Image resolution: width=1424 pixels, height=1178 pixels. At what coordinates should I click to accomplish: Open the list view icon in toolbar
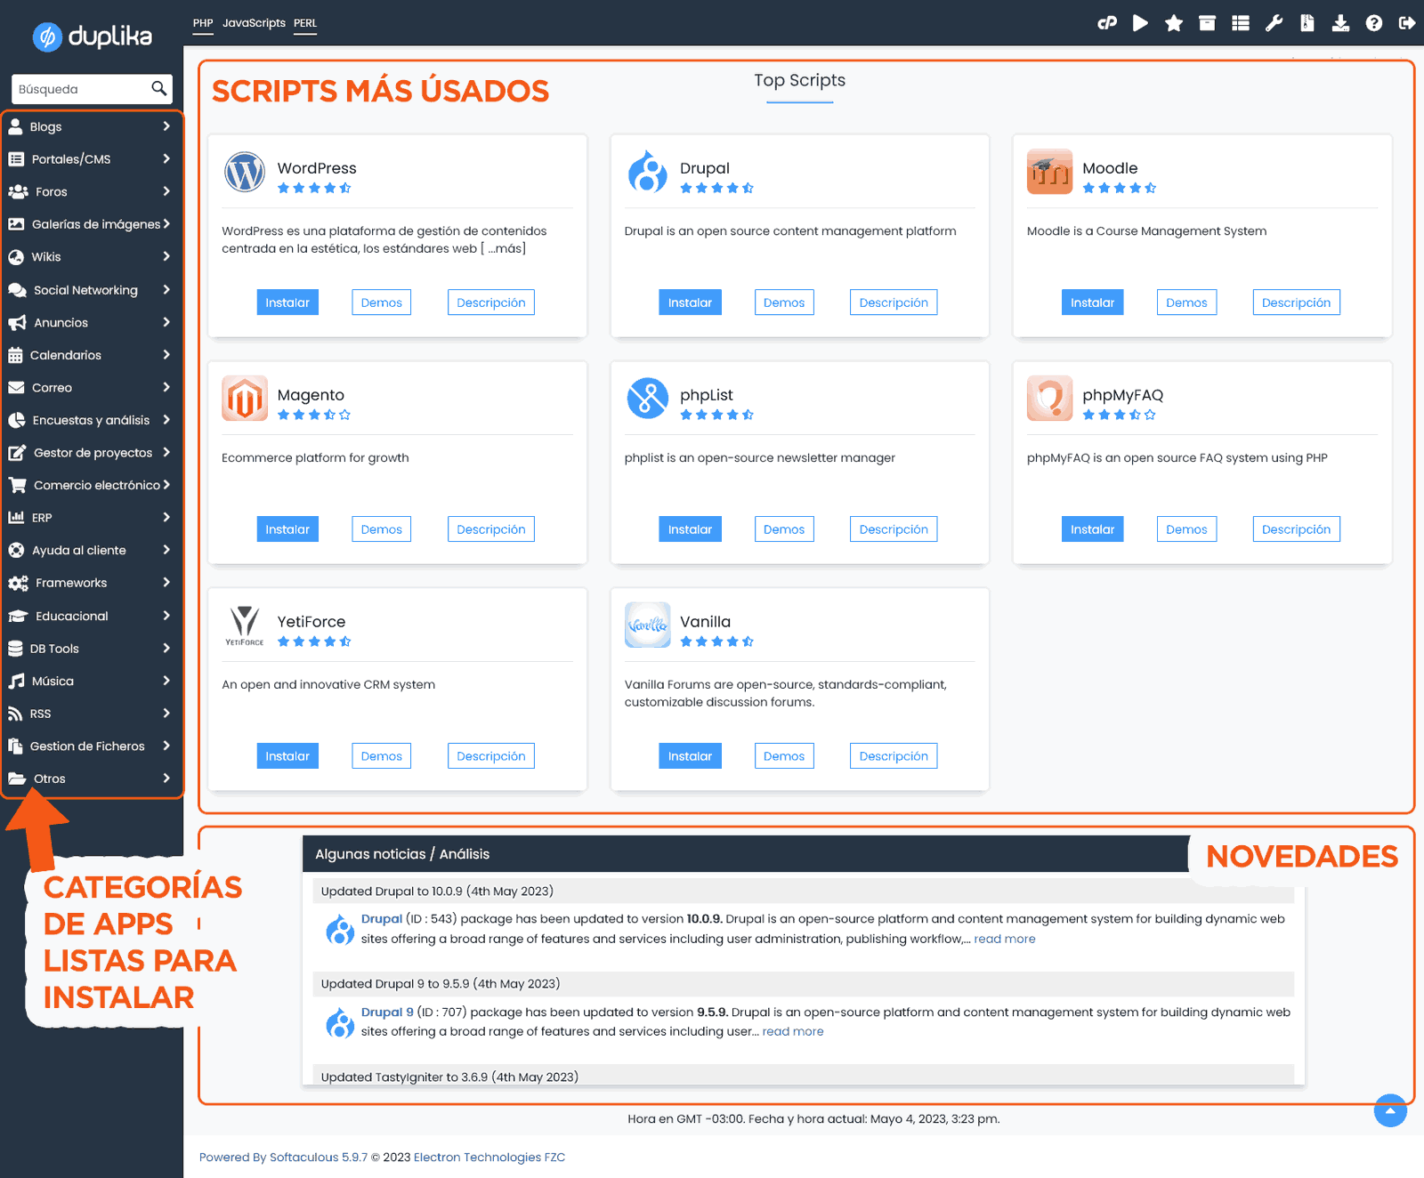pos(1241,23)
